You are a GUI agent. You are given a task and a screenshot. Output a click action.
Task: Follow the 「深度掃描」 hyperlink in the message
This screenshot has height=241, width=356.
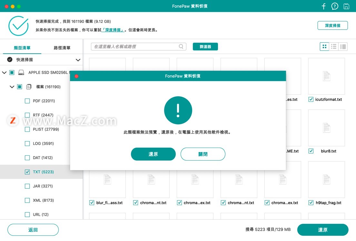(x=113, y=30)
